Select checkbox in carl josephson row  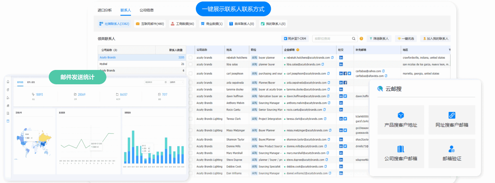click(x=191, y=73)
